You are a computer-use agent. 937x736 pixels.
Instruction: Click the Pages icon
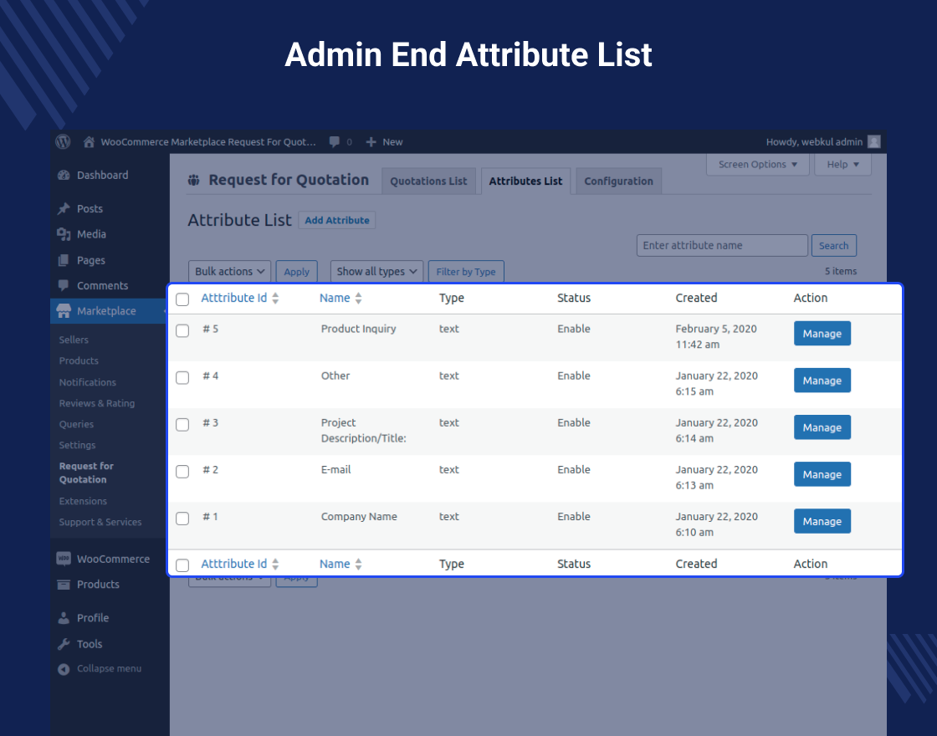pyautogui.click(x=64, y=260)
